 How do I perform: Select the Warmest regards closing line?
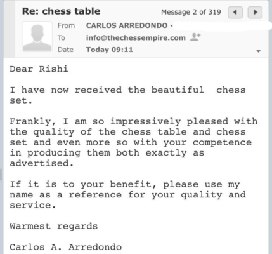(x=54, y=226)
